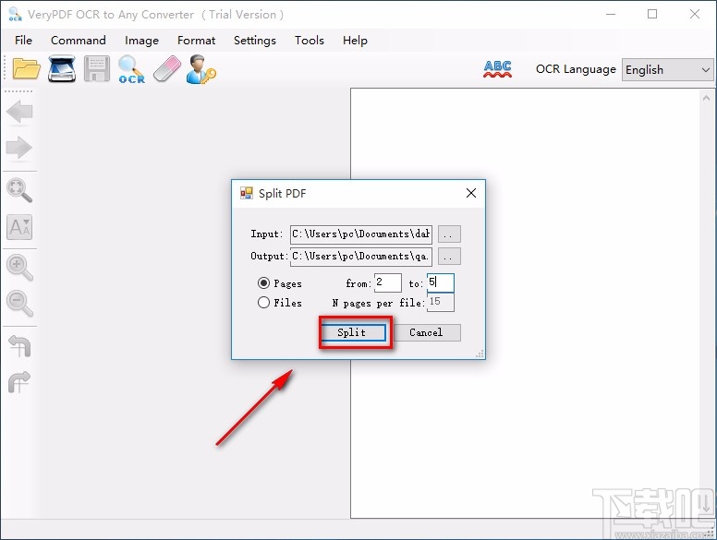Click the 'to' page number field
The height and width of the screenshot is (540, 717).
click(441, 282)
